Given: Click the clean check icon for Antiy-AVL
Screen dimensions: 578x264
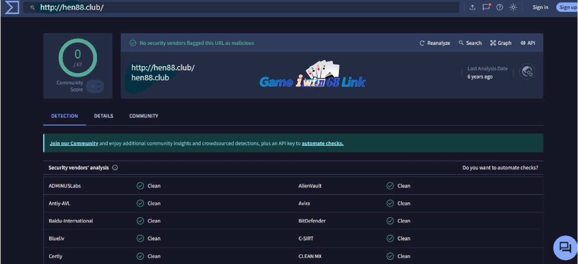Looking at the screenshot, I should pos(140,204).
